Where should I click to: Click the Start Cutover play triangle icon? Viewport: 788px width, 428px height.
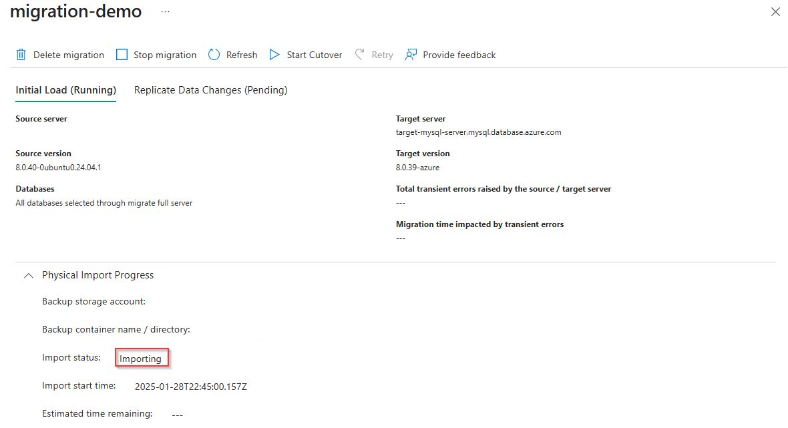[x=274, y=55]
